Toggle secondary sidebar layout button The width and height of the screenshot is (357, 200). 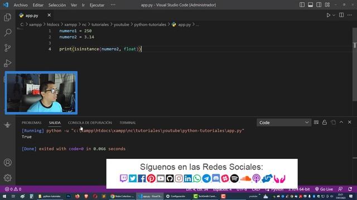tap(319, 5)
